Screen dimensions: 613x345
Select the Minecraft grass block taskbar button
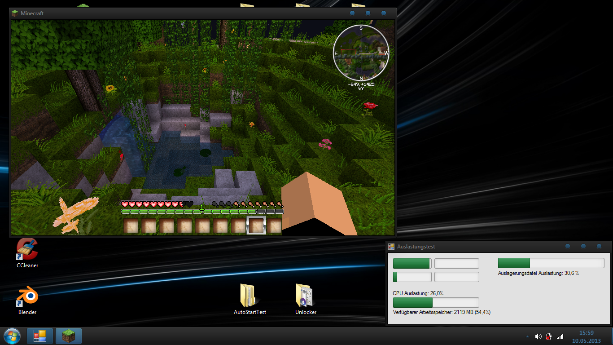tap(69, 336)
